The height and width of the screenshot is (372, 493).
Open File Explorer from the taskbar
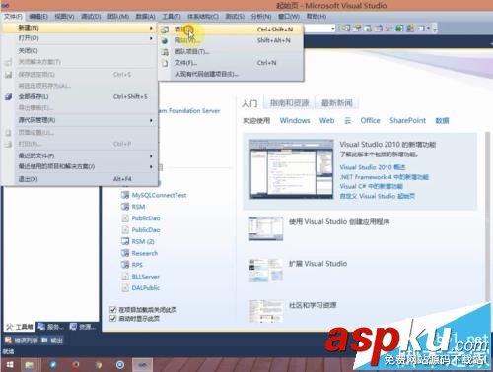(29, 365)
